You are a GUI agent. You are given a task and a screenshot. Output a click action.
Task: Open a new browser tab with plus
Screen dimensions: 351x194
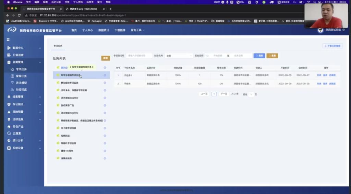click(x=111, y=9)
